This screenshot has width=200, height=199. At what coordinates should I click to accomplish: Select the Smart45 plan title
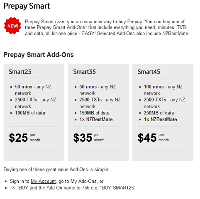(x=149, y=72)
